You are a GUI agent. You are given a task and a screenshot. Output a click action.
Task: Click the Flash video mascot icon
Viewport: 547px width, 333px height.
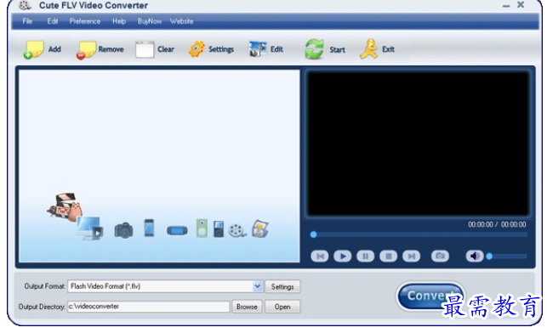66,207
